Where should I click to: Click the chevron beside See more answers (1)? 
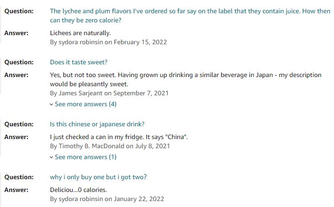(x=51, y=157)
